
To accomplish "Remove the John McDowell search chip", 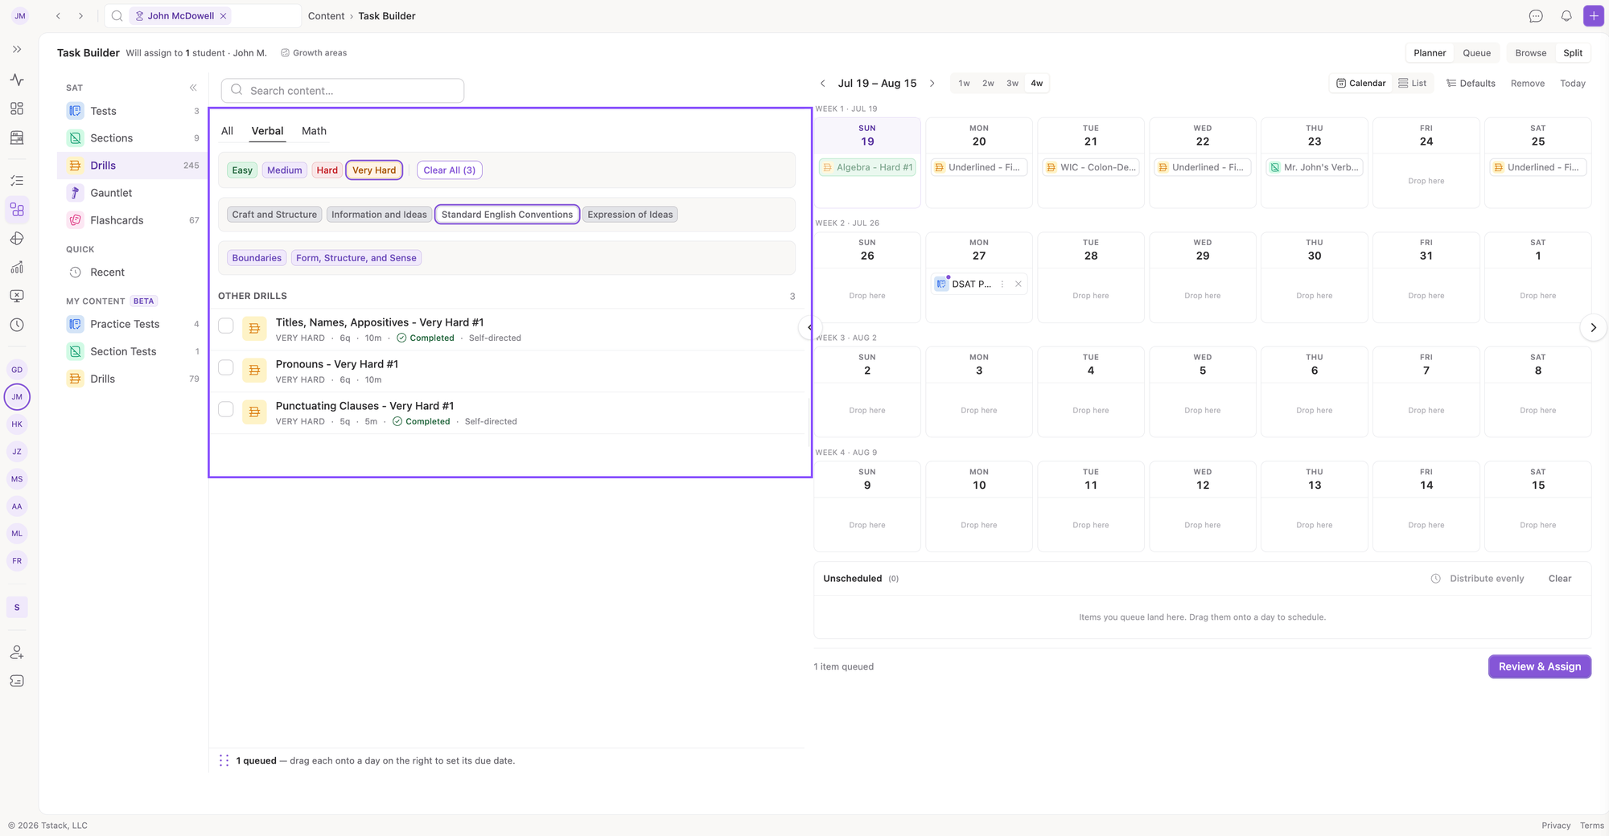I will point(224,16).
